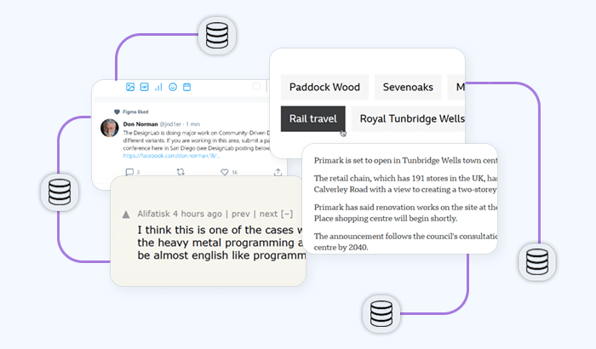
Task: Click the image upload icon in tweet composer
Action: point(130,87)
